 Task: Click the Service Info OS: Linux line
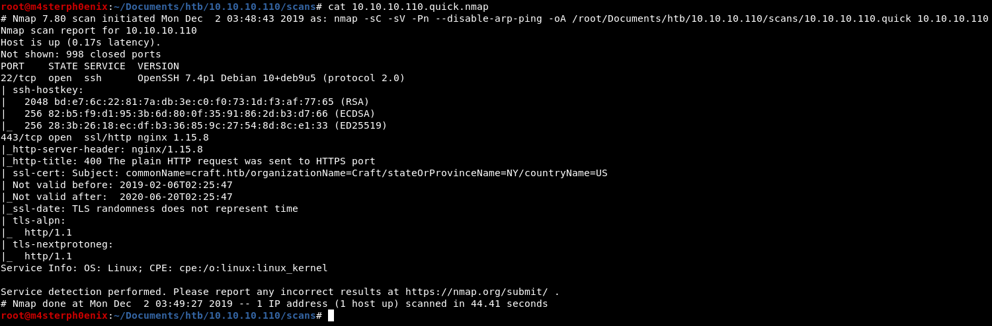tap(164, 268)
